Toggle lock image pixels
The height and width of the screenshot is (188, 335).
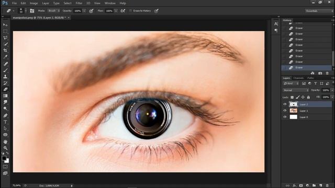click(298, 97)
